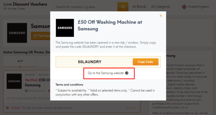Select the All 9 tab

point(20,61)
